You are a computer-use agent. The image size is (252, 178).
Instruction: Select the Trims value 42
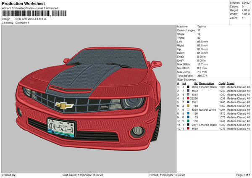pyautogui.click(x=199, y=38)
